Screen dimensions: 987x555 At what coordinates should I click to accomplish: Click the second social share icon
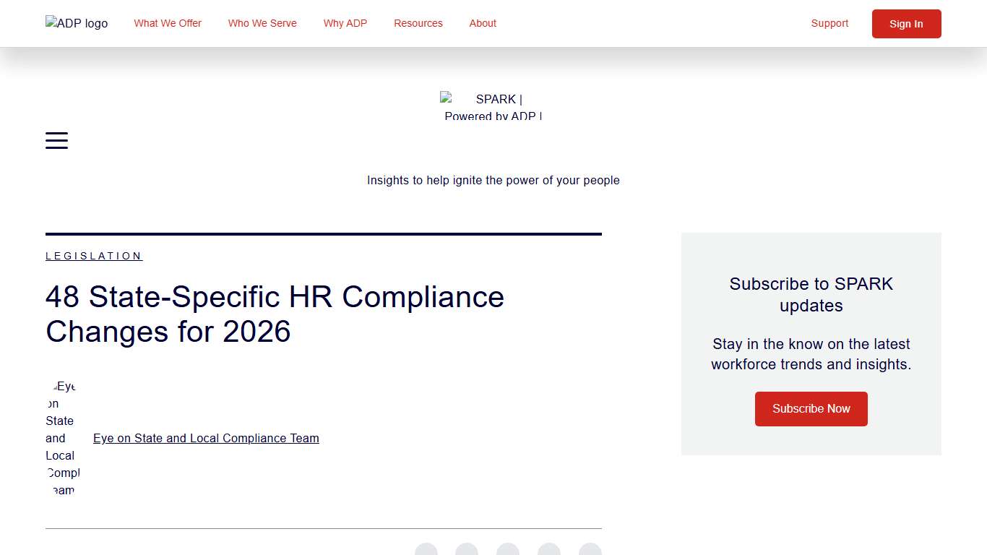click(x=467, y=549)
